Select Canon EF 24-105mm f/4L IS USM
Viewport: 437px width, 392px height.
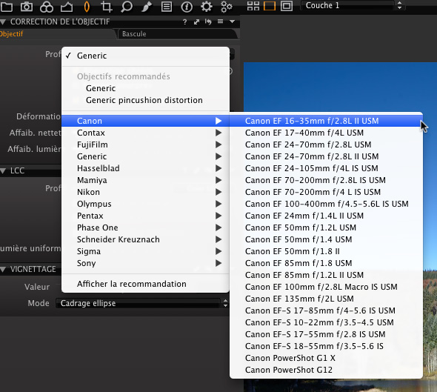coord(326,168)
